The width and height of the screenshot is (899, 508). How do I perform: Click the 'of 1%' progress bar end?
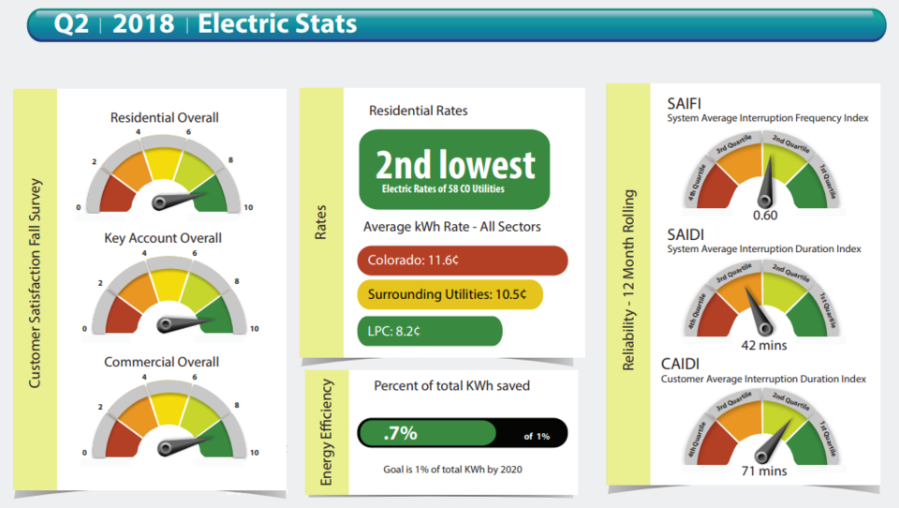tap(537, 436)
